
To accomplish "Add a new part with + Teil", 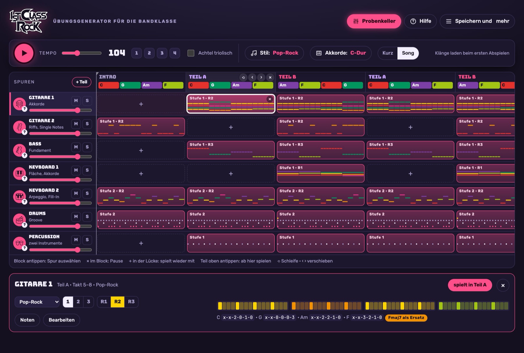I will pyautogui.click(x=82, y=82).
